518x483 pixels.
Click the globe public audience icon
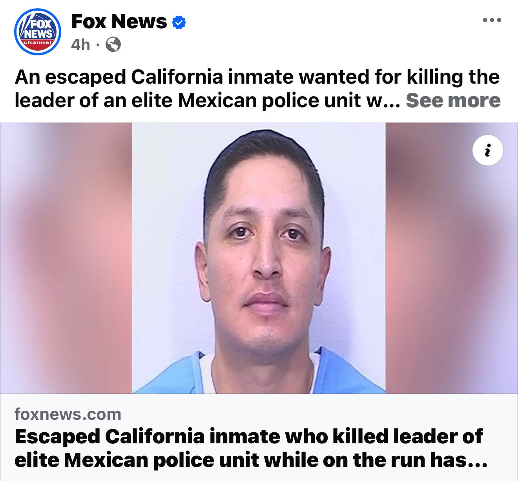pyautogui.click(x=113, y=44)
